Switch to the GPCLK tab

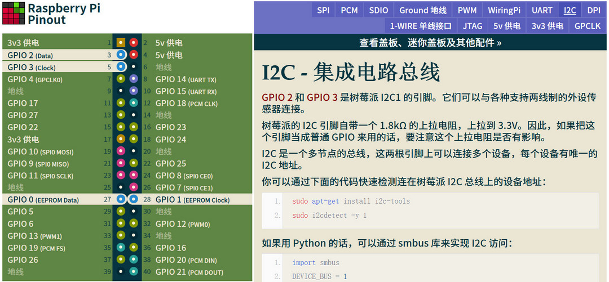pos(587,26)
